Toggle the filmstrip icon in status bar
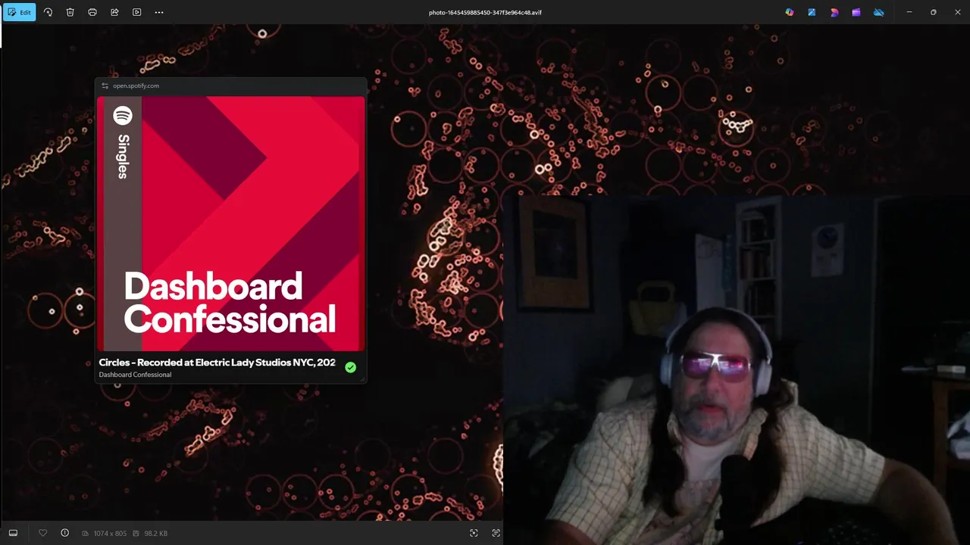The width and height of the screenshot is (970, 545). pos(13,533)
